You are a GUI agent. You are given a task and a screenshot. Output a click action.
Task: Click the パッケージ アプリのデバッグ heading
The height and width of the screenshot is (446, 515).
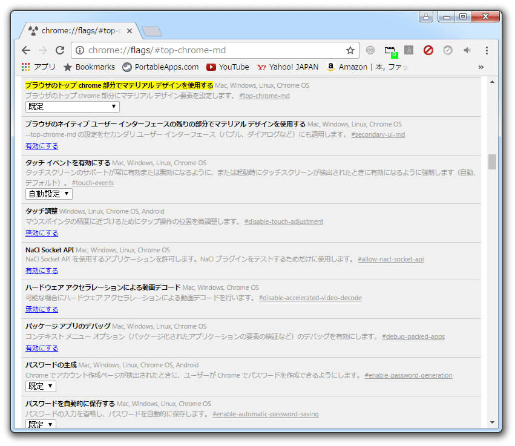[x=68, y=326]
